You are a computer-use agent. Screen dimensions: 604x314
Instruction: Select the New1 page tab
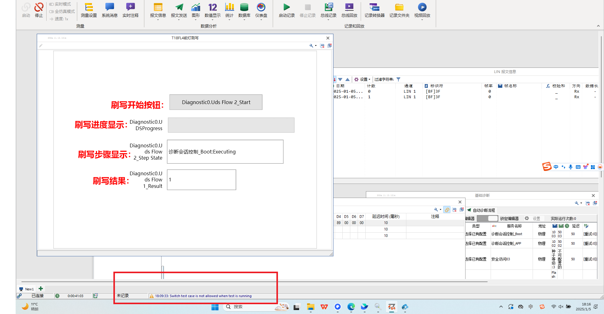pos(26,289)
